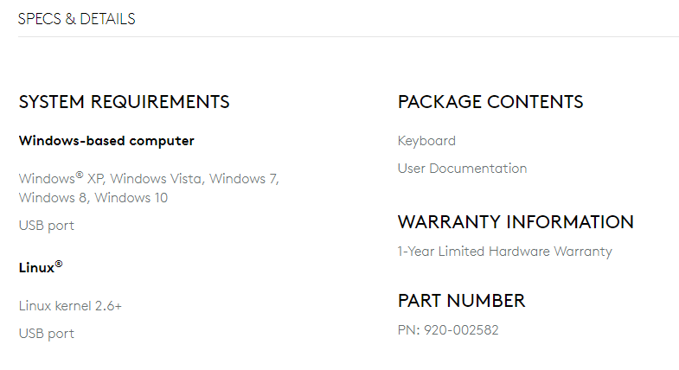
Task: Click the PACKAGE CONTENTS heading
Action: 490,102
